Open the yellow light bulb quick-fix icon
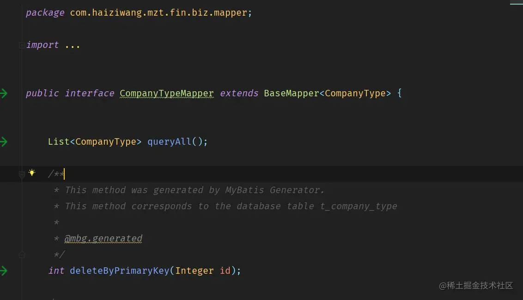 click(x=32, y=172)
